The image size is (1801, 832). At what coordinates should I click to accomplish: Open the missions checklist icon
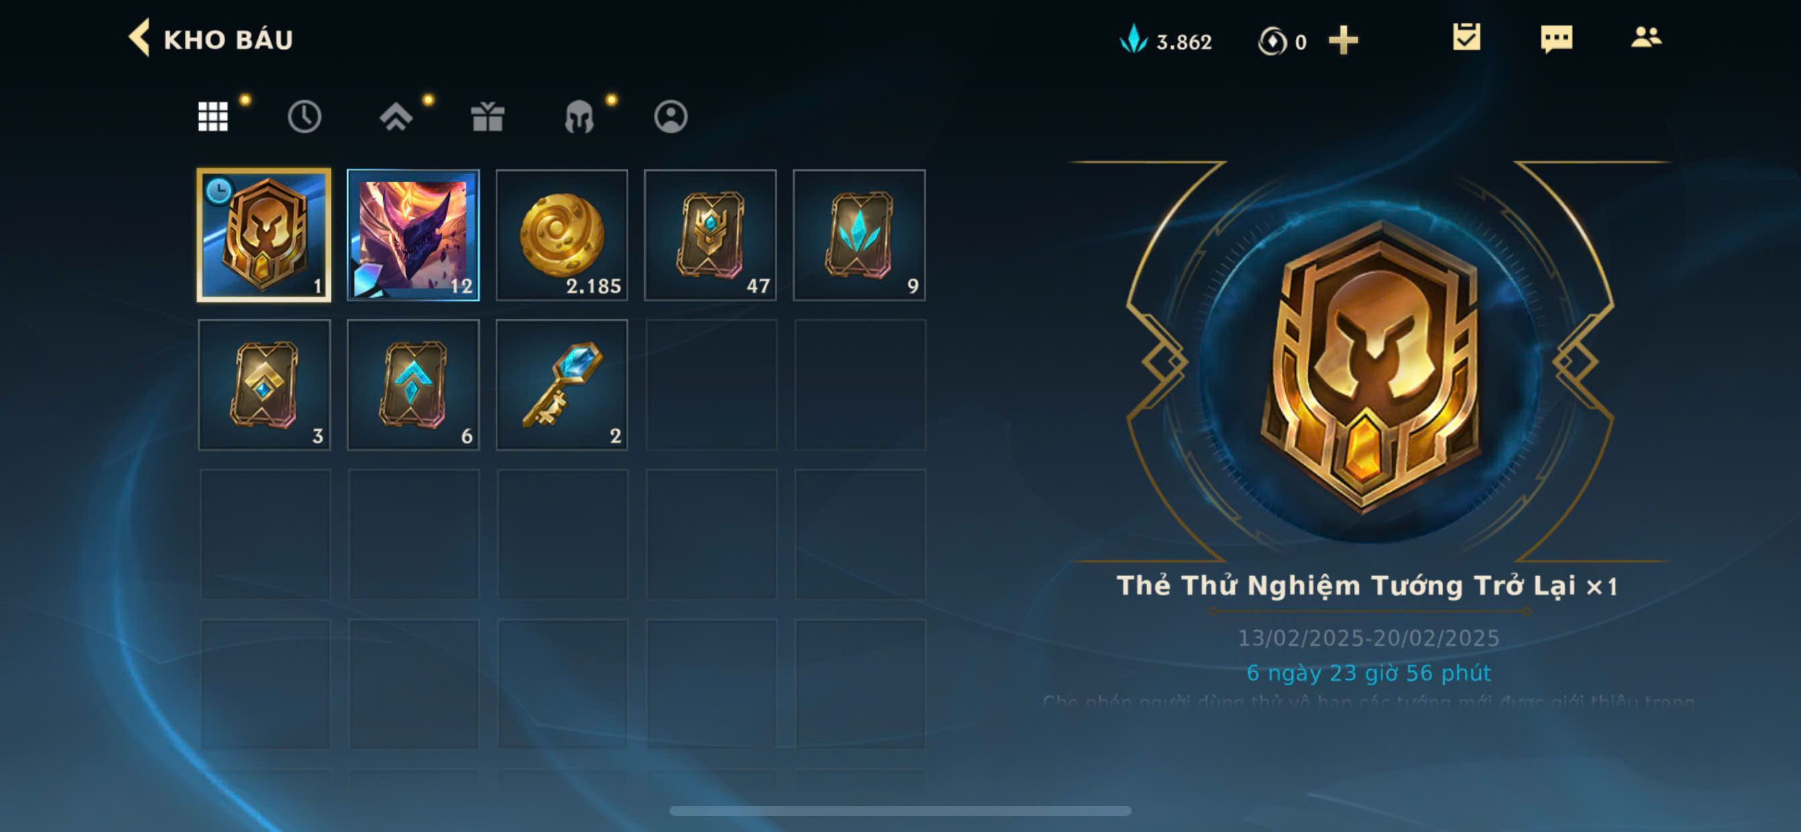click(1466, 37)
